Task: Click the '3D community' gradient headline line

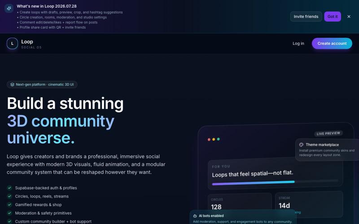Action: click(61, 121)
